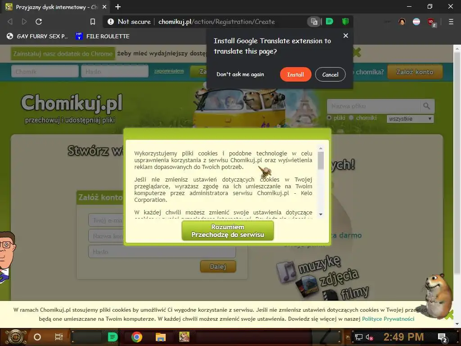Close the Google Translate popup

tap(346, 36)
